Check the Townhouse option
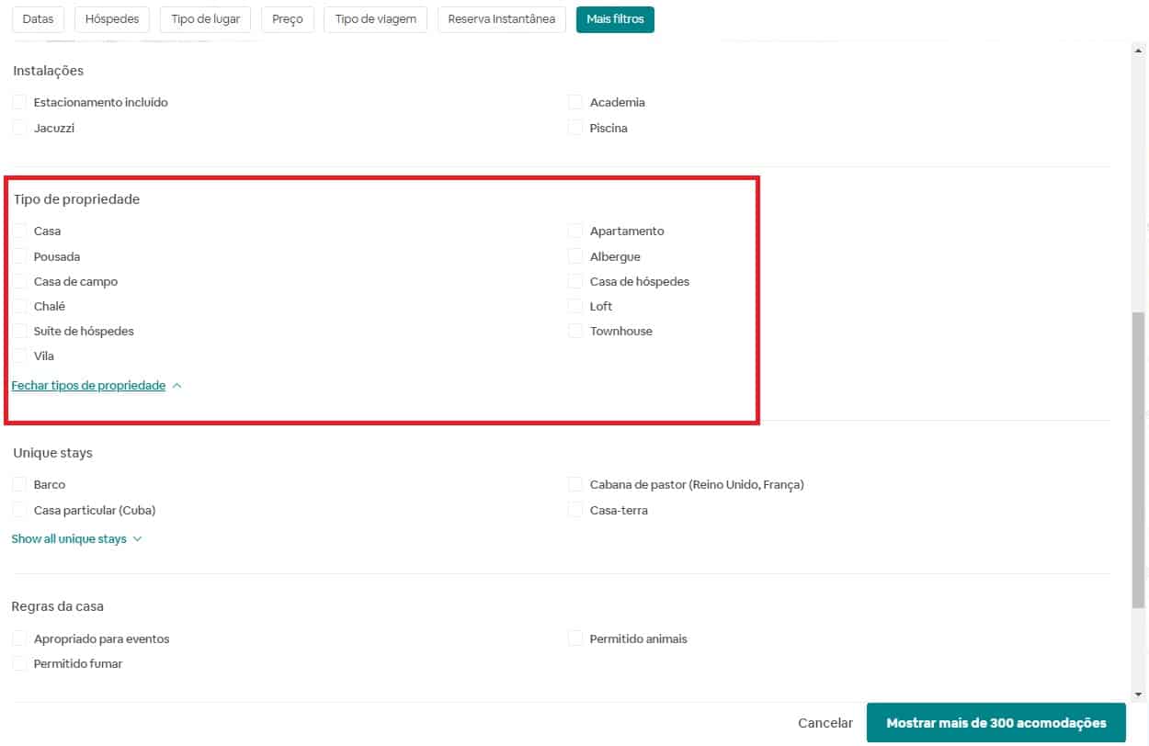This screenshot has height=746, width=1149. point(575,331)
